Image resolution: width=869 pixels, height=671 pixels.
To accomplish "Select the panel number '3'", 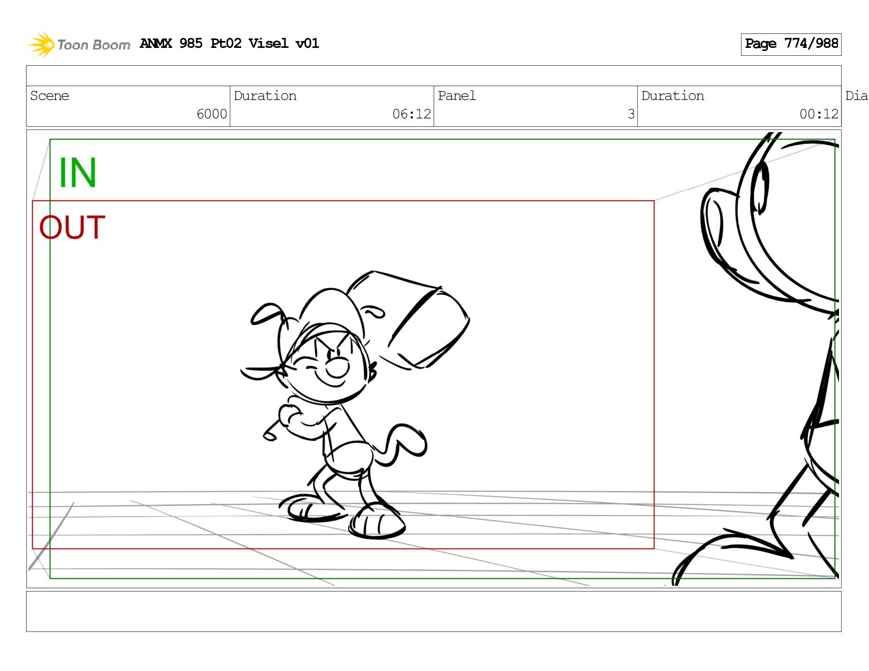I will click(x=631, y=114).
